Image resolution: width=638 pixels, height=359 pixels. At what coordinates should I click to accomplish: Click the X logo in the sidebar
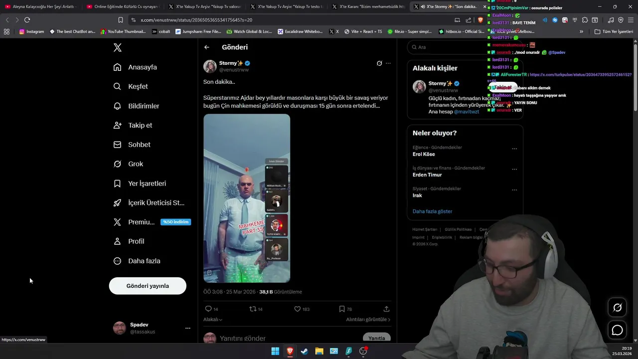117,47
